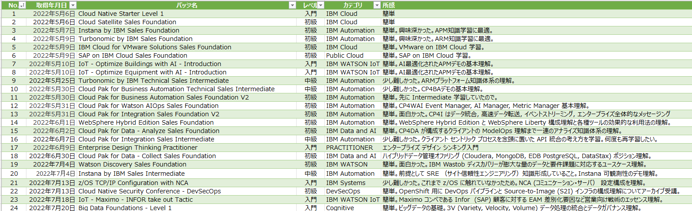
Task: Click the 所感 column header
Action: click(x=389, y=5)
